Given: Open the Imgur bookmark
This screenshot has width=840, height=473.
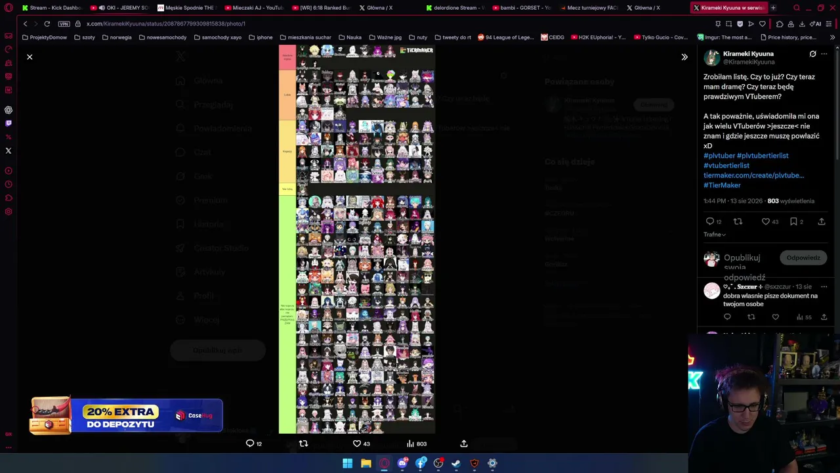Looking at the screenshot, I should pos(724,37).
